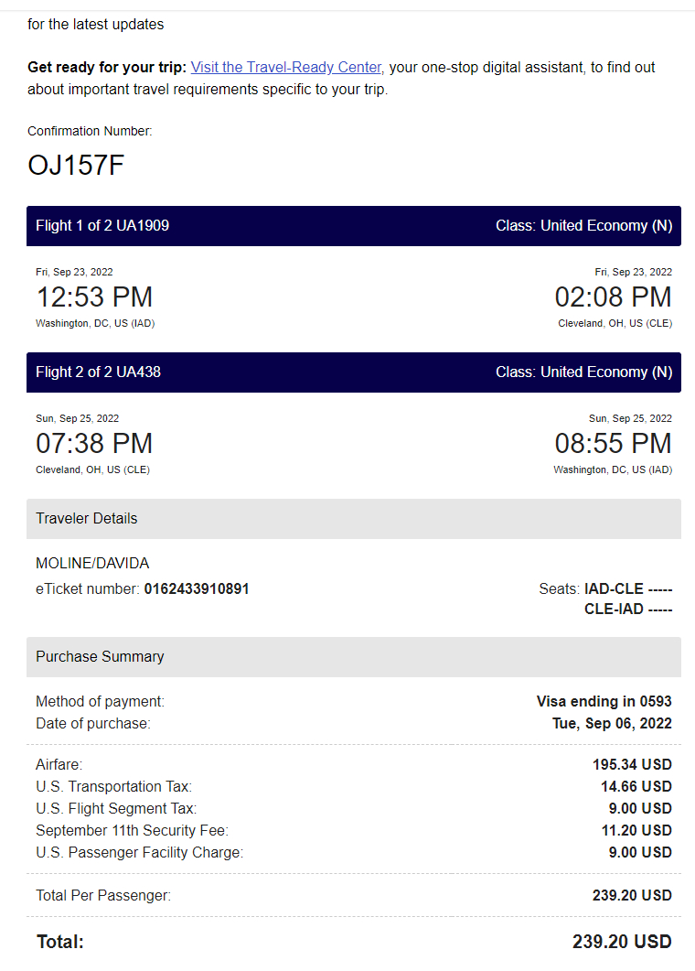
Task: Click the IAD-CLE seat assignment text
Action: pyautogui.click(x=627, y=589)
